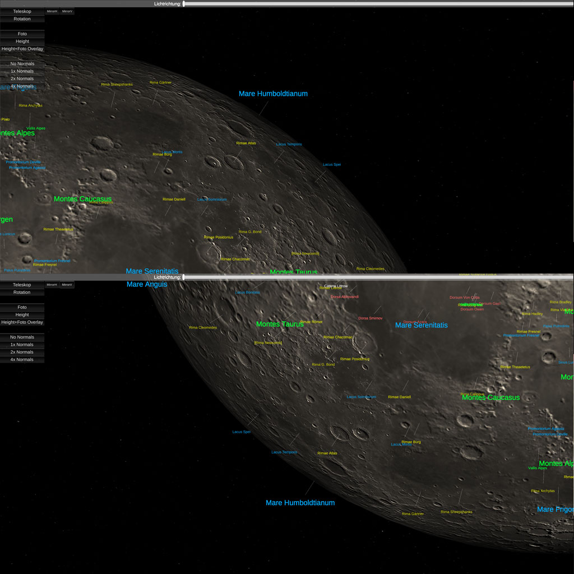Click Rima Sheepshanks label in upper view

pos(117,85)
